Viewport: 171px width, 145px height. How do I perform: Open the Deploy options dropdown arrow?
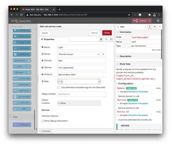click(150, 21)
